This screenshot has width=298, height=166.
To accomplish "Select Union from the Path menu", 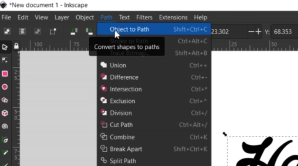I will coord(118,65).
